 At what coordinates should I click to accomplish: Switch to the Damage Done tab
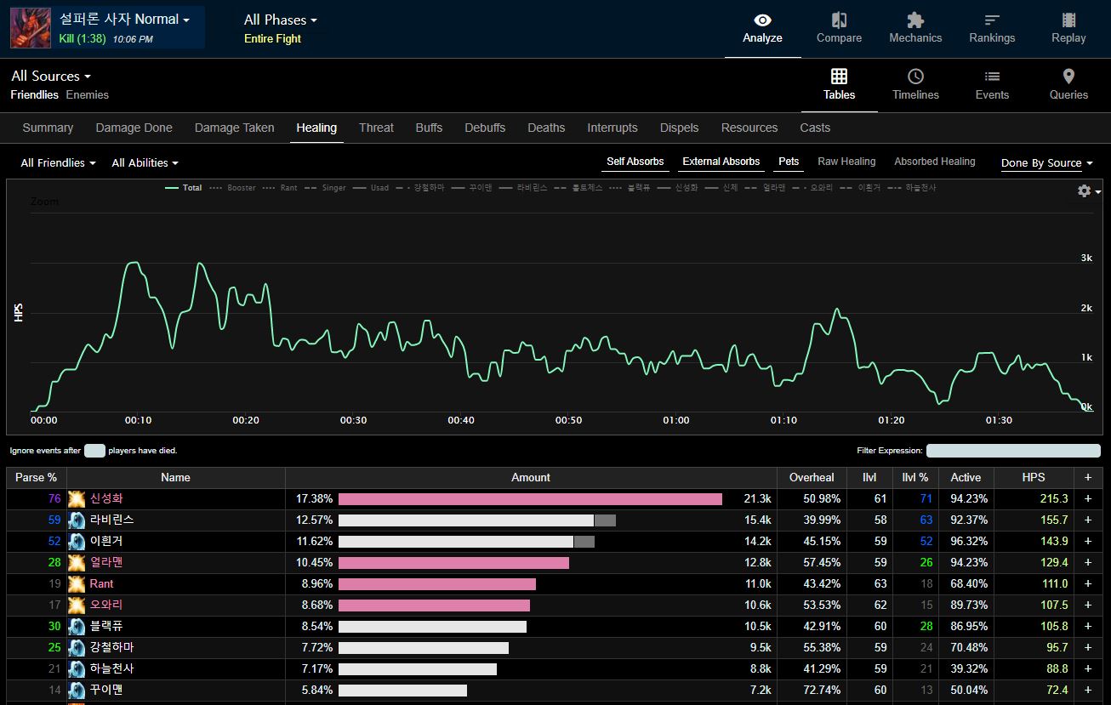point(134,128)
